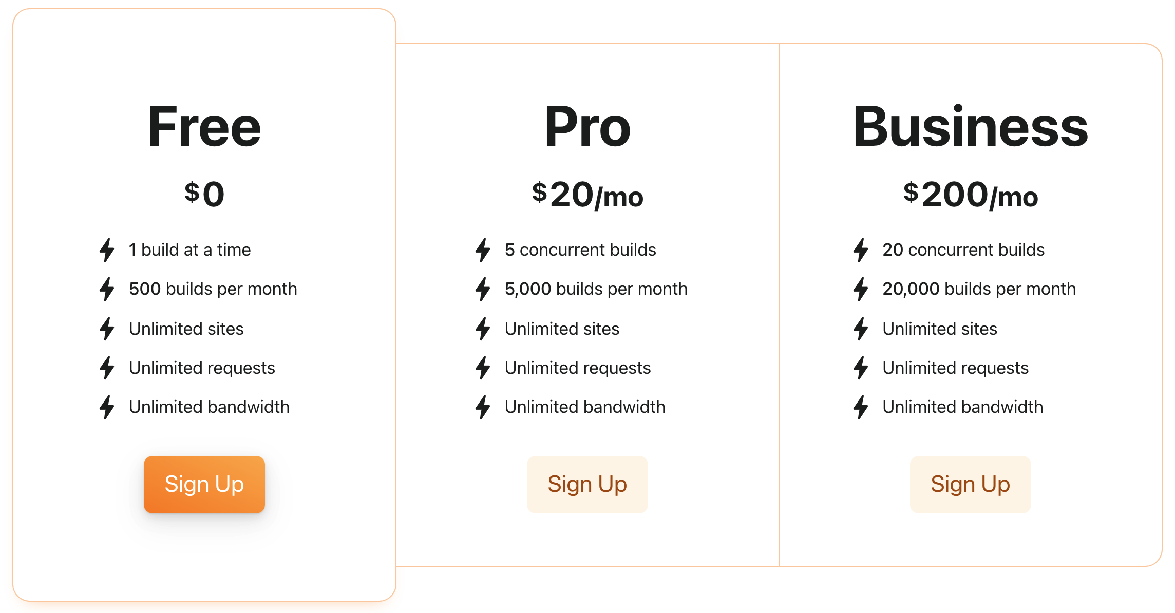The image size is (1175, 613).
Task: Click bolt icon next to "500 builds per month"
Action: pyautogui.click(x=107, y=289)
